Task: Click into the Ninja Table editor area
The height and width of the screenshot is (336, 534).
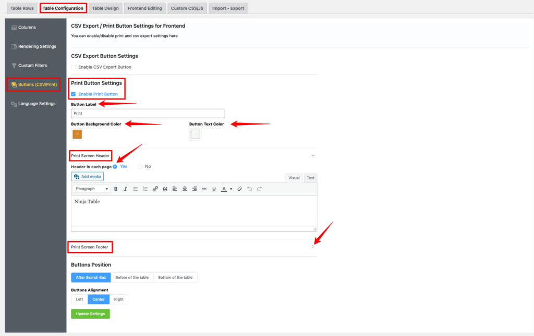Action: pyautogui.click(x=194, y=210)
